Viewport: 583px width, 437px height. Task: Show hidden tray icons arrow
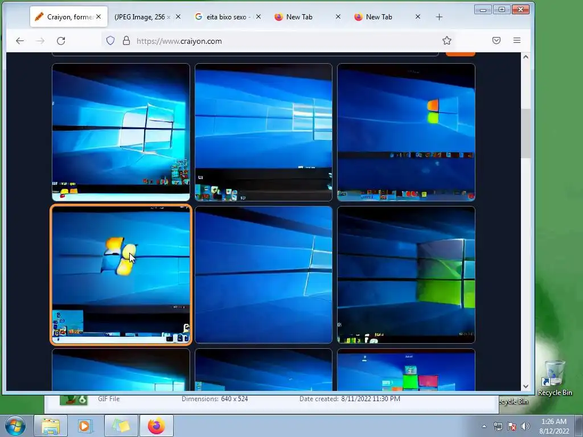tap(484, 426)
